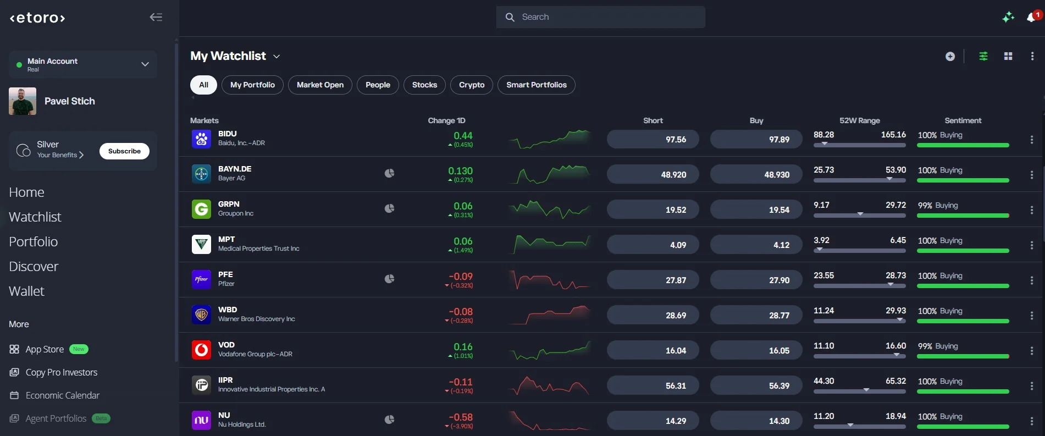
Task: Click the NU portfolio pie icon
Action: coord(389,420)
